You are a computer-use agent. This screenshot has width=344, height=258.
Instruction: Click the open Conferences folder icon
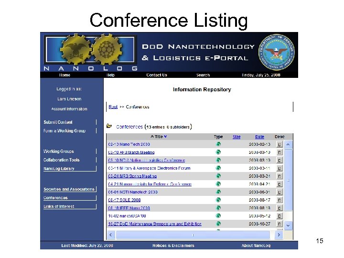point(109,126)
